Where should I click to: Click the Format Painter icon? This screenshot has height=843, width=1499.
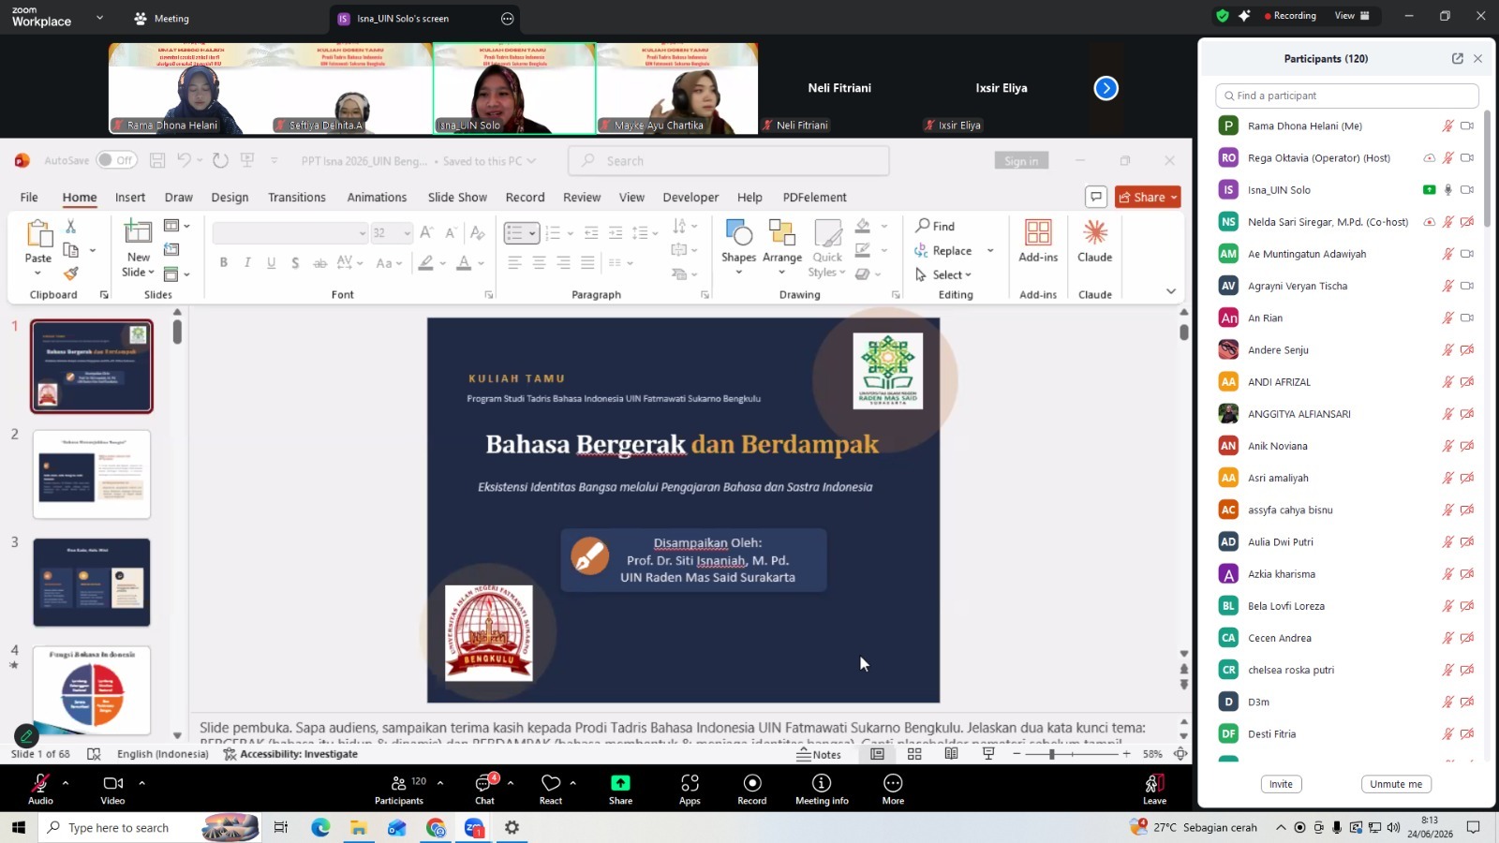coord(71,274)
